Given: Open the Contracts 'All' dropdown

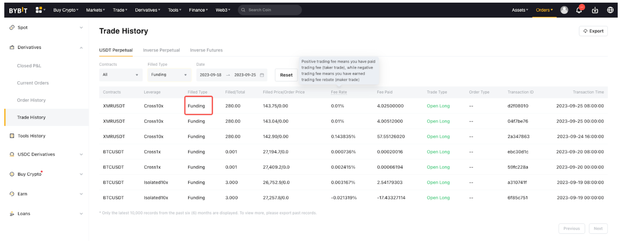Looking at the screenshot, I should point(121,75).
